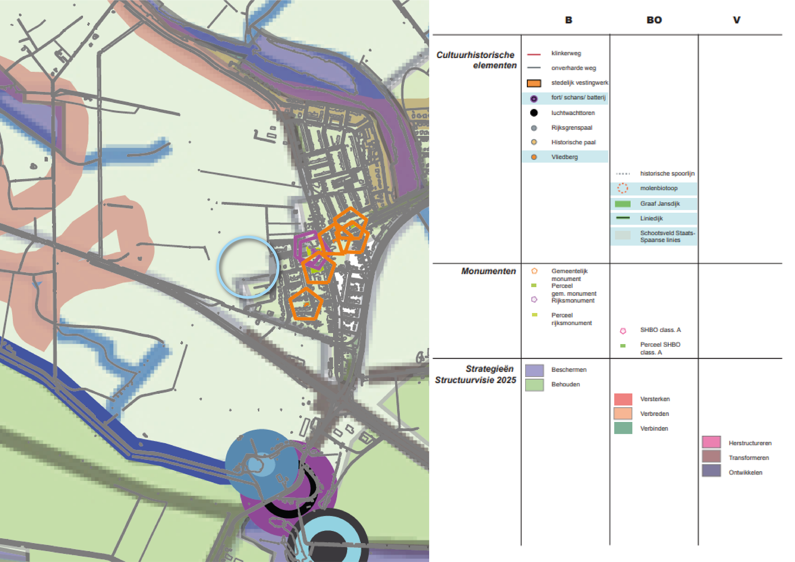Click the purple Rijksmonument pentagon icon
This screenshot has width=795, height=562.
click(534, 300)
